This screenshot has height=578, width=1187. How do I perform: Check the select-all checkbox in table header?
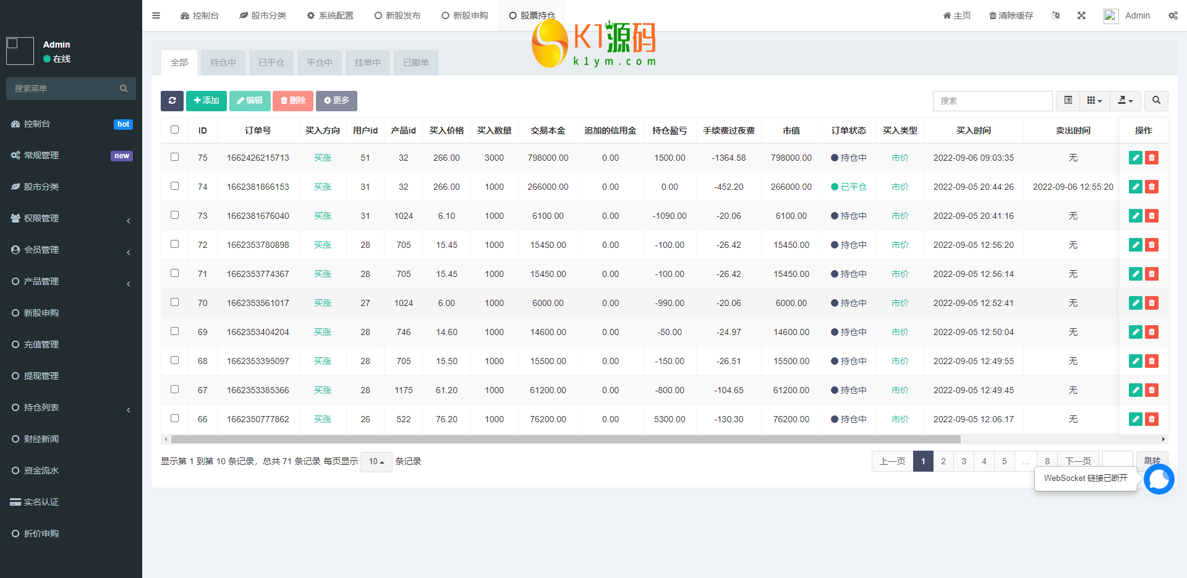[x=174, y=130]
